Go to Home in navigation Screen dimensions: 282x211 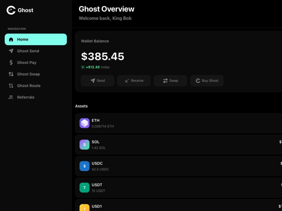click(36, 39)
